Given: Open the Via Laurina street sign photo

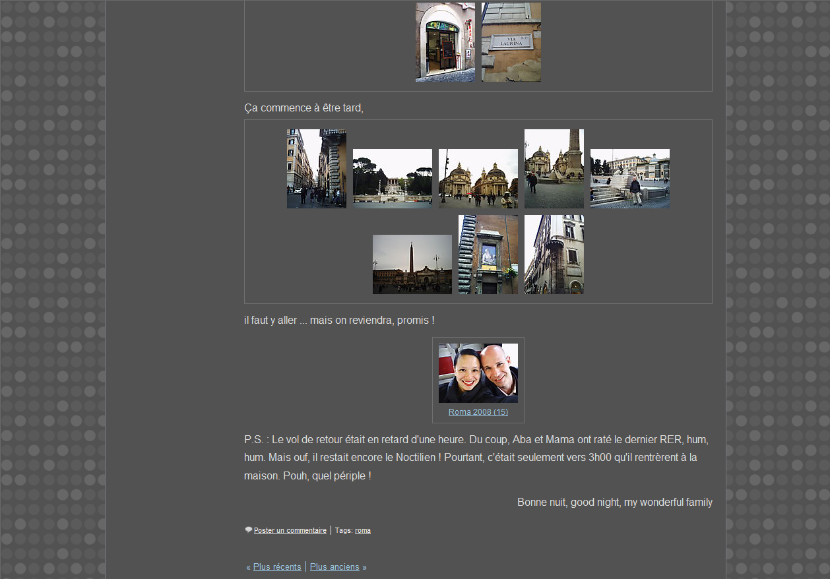Looking at the screenshot, I should pos(511,42).
